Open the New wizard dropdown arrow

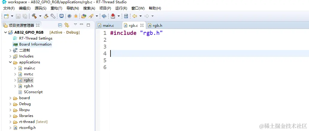tap(12, 16)
